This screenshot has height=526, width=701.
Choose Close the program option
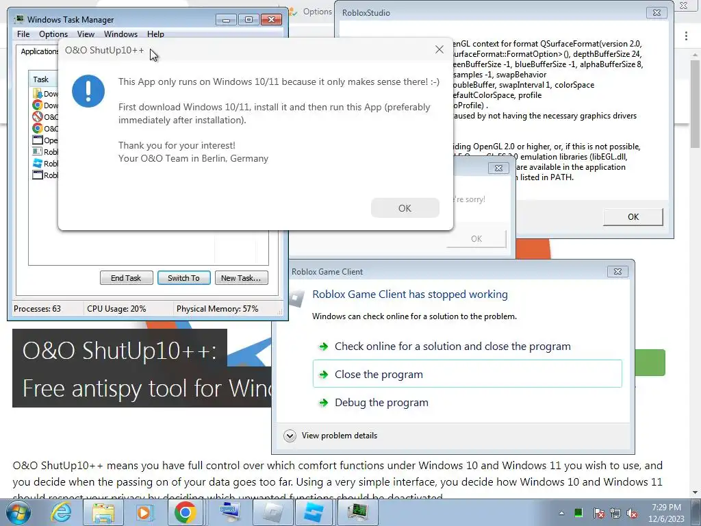click(x=467, y=374)
